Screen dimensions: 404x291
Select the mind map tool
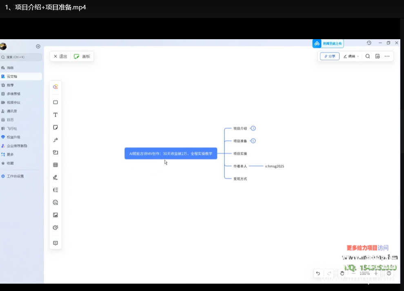click(55, 190)
